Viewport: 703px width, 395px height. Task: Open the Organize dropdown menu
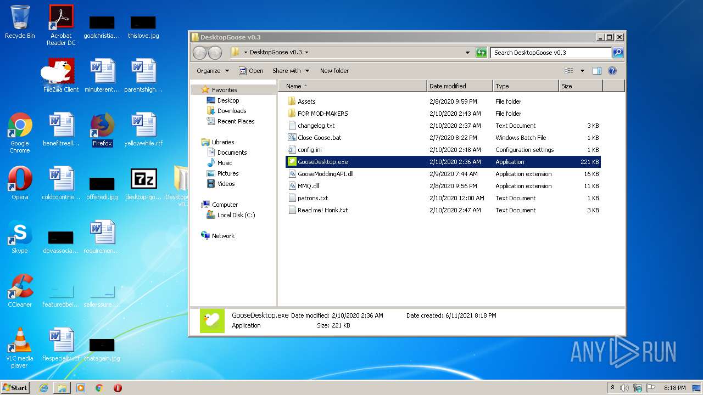click(x=213, y=71)
